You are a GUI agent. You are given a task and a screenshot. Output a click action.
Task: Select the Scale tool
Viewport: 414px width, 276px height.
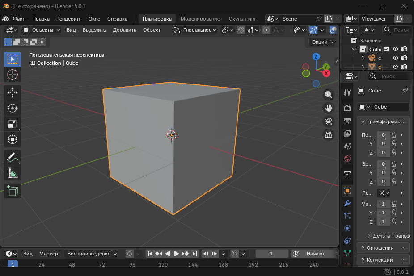(13, 124)
